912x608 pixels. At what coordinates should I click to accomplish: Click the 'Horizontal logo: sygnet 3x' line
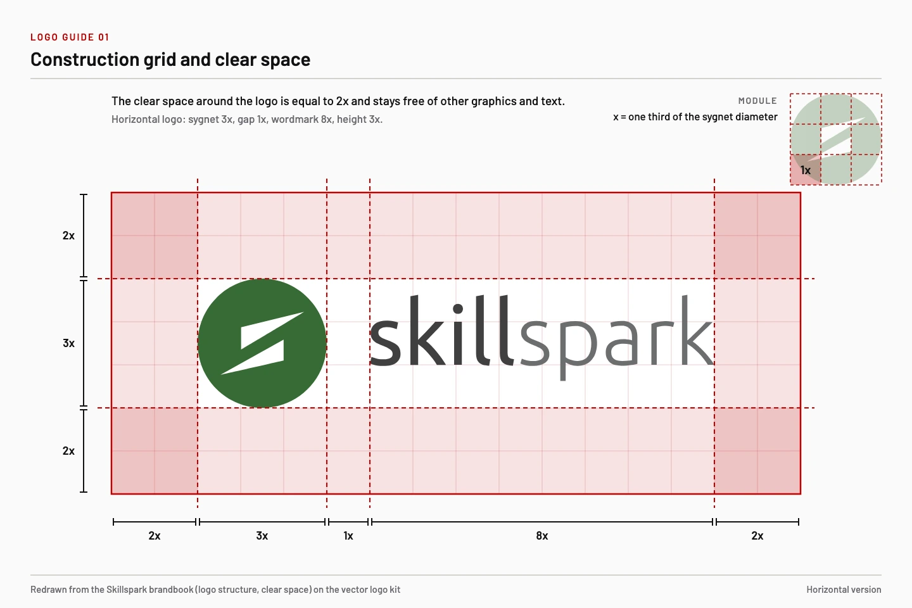pyautogui.click(x=247, y=119)
